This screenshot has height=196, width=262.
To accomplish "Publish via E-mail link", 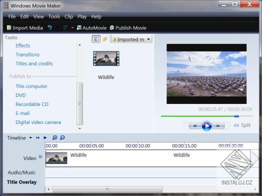I will click(22, 113).
